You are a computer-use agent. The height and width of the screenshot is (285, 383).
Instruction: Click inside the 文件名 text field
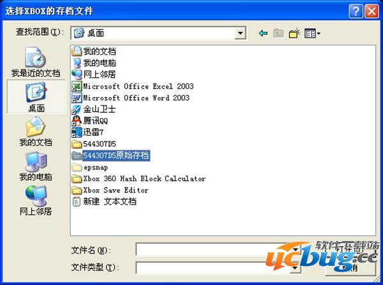click(x=212, y=250)
